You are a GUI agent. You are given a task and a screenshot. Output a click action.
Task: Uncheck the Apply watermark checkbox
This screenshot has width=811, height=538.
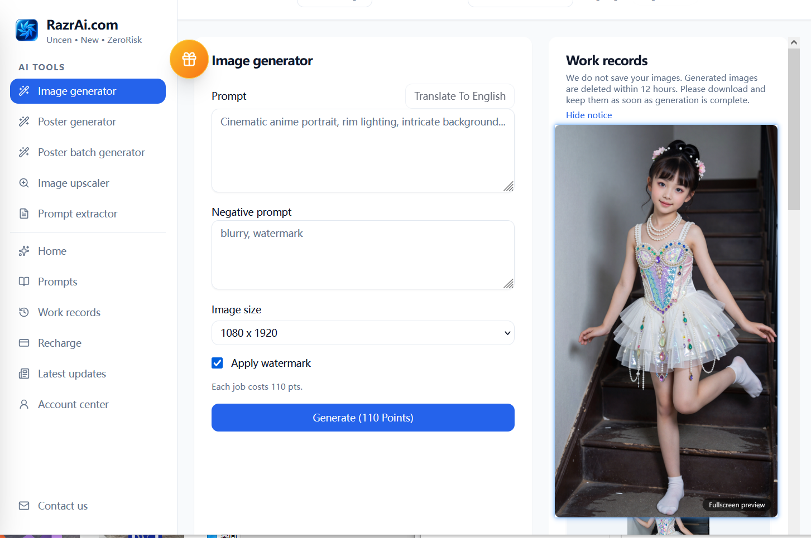pyautogui.click(x=218, y=363)
